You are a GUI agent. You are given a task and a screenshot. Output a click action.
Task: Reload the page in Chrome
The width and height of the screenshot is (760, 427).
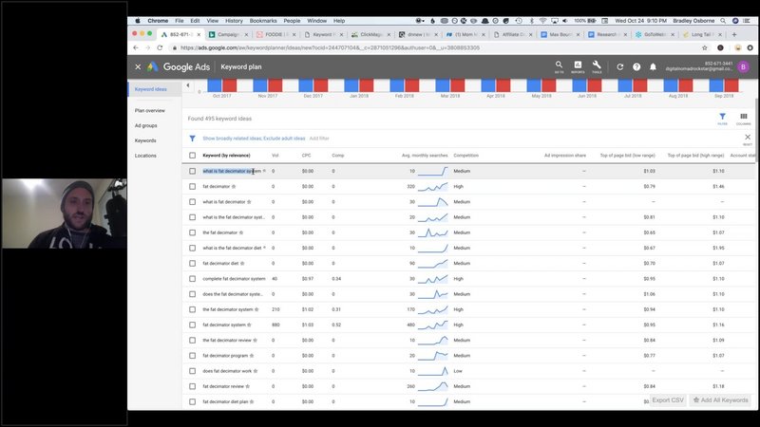tap(160, 48)
